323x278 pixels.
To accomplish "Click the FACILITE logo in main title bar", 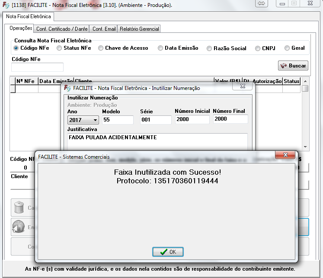I will click(6, 5).
